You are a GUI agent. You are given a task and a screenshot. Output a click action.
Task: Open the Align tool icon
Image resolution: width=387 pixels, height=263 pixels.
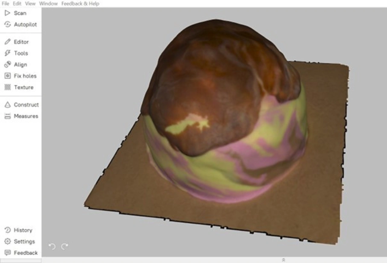[x=8, y=65]
